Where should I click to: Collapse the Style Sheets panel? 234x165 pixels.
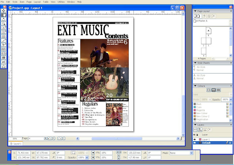click(195, 63)
